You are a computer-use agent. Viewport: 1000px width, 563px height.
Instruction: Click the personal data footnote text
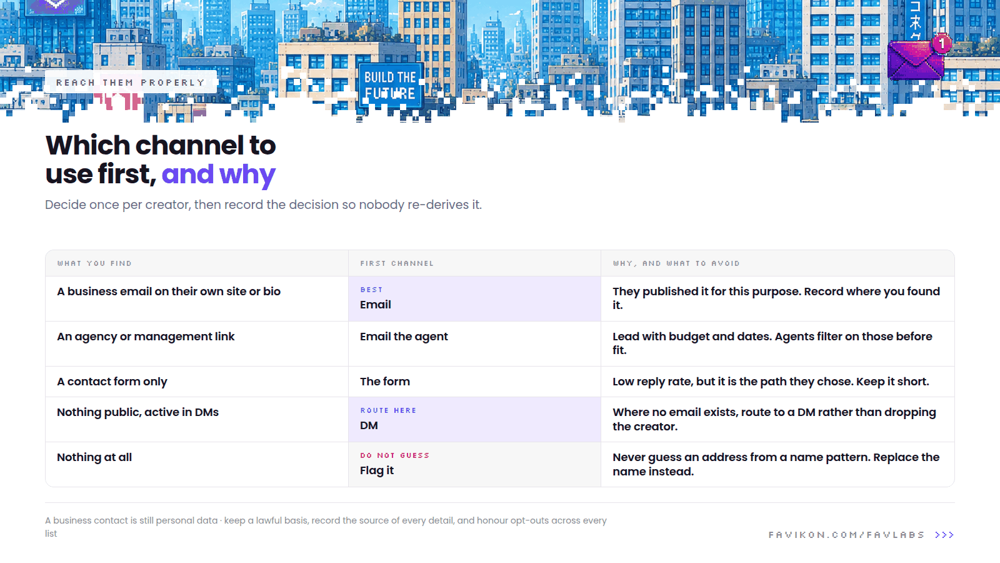tap(326, 527)
